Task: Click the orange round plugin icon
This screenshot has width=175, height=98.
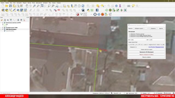Action: coord(103,14)
